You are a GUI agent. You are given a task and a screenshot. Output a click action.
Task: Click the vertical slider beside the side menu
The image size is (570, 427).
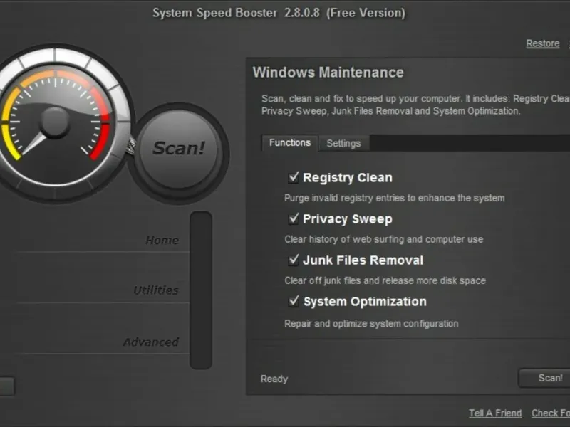point(201,290)
